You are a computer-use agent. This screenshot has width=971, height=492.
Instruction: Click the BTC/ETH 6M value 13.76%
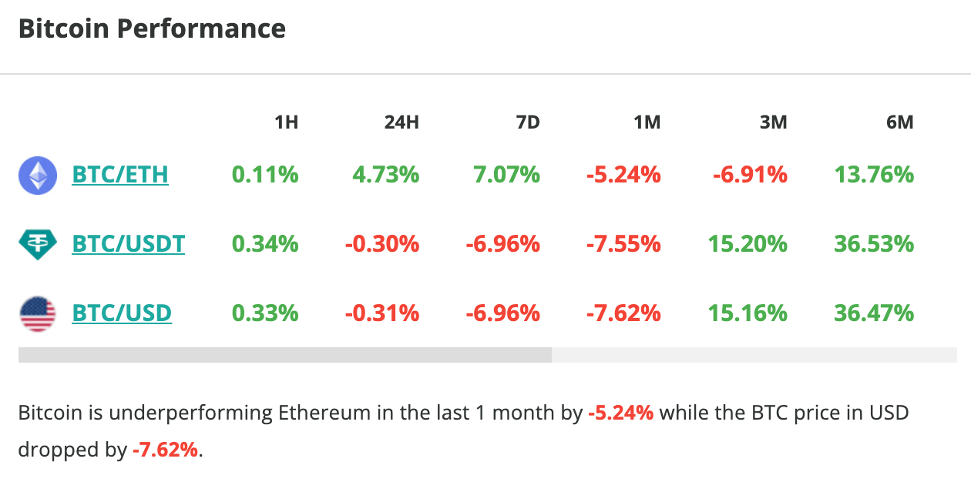pyautogui.click(x=874, y=176)
